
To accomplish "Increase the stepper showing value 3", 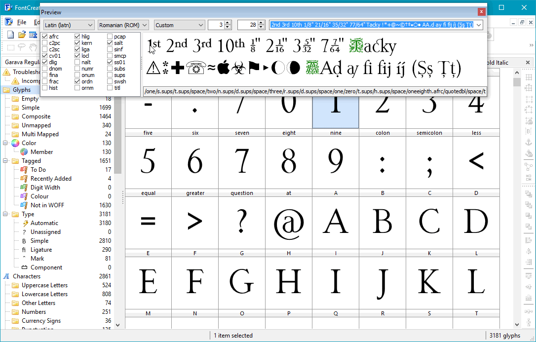I will click(x=228, y=23).
